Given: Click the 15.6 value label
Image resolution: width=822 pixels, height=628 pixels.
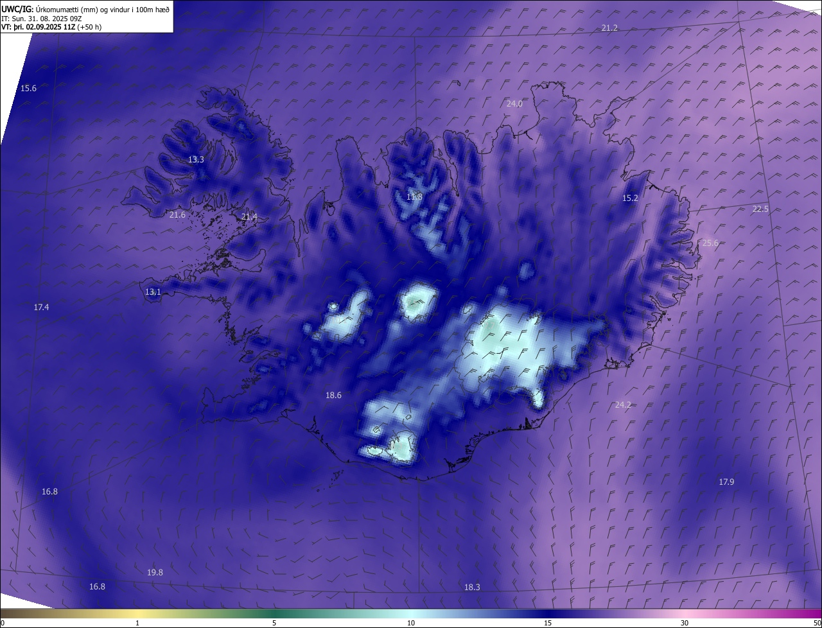Looking at the screenshot, I should click(28, 88).
